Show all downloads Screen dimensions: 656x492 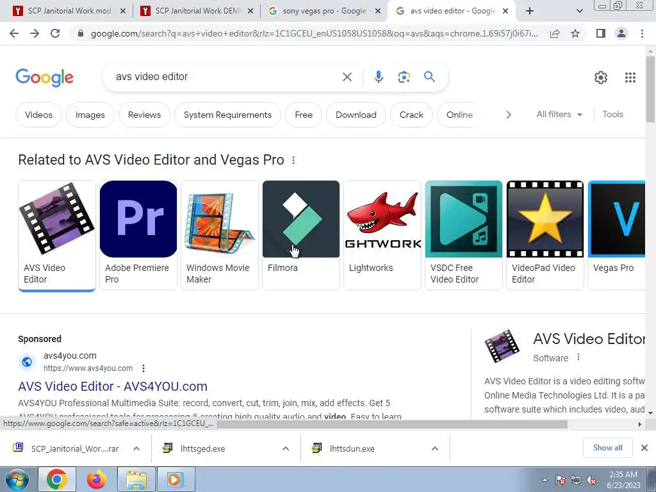coord(607,448)
